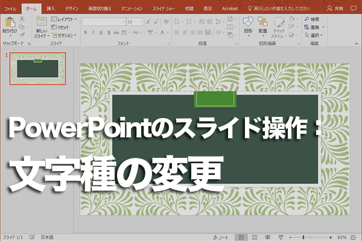This screenshot has height=241, width=362.
Task: Click the 置換 replace button
Action: [x=312, y=27]
